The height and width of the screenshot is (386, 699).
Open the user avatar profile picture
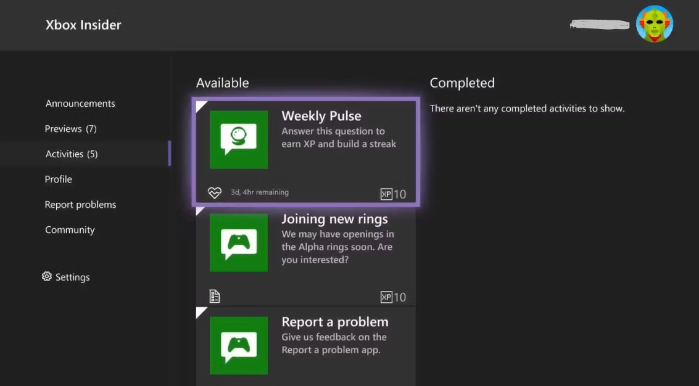(x=655, y=24)
